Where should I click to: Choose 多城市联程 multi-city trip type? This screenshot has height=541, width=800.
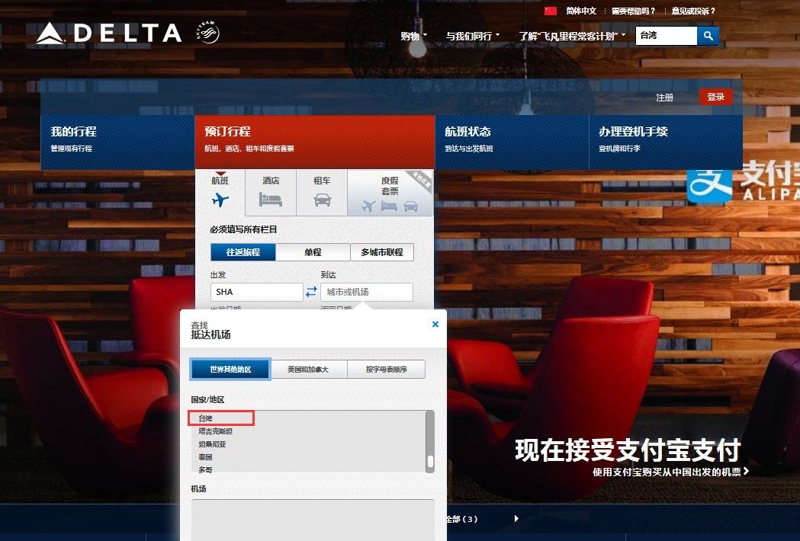tap(381, 252)
